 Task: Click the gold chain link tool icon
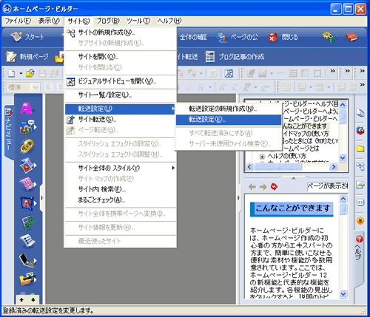[27, 146]
